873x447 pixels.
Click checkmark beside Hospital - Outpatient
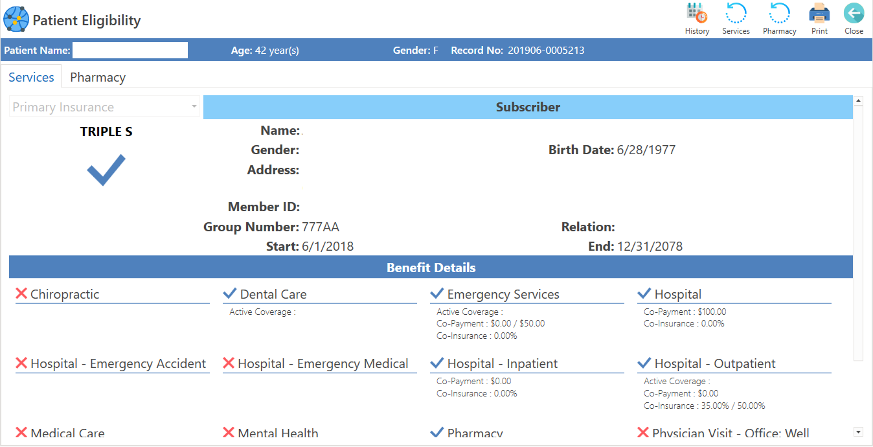(644, 363)
